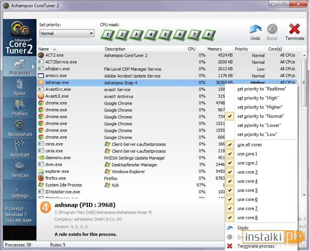Open the Ressources gauge section

point(20,128)
